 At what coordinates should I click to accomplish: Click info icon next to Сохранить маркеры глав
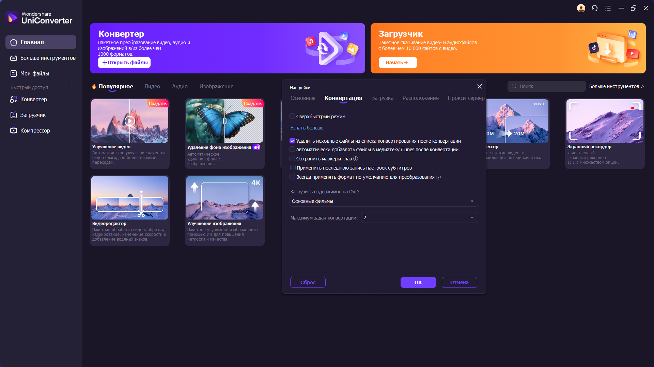(x=356, y=159)
